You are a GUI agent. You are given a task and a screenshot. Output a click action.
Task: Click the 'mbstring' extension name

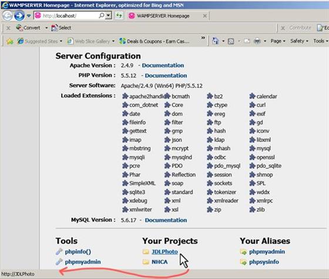click(x=140, y=148)
